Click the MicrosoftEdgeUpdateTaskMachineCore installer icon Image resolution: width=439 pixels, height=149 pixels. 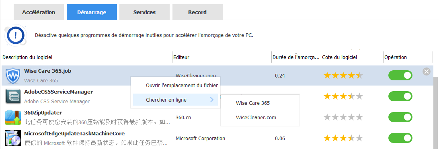click(x=13, y=138)
